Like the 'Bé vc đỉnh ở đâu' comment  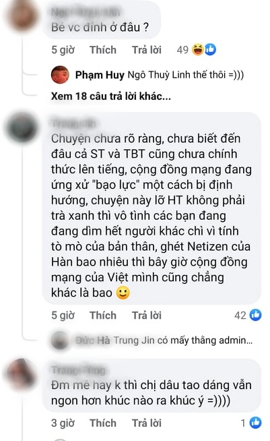(103, 50)
